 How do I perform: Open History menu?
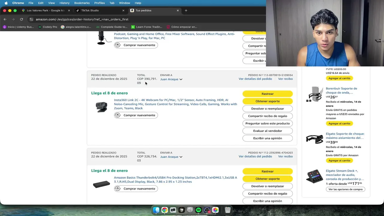click(x=64, y=3)
